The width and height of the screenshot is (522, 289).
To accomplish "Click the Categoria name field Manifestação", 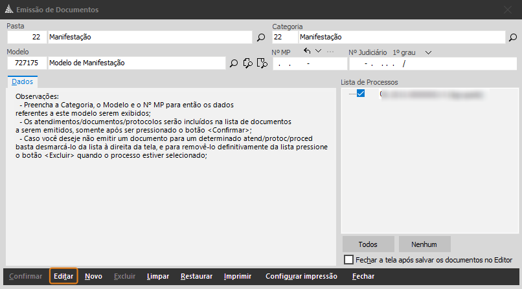I will pyautogui.click(x=402, y=37).
